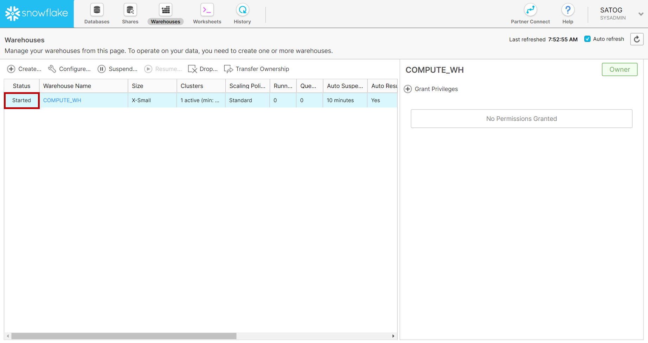Click the Configure wrench icon

click(52, 69)
